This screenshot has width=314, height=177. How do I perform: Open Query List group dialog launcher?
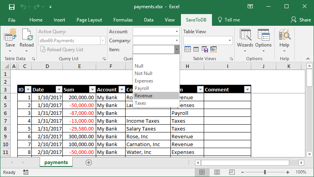coord(104,59)
